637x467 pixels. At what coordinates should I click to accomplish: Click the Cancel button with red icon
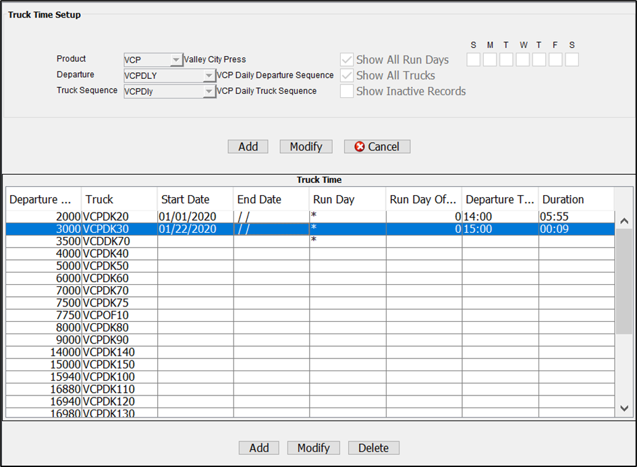377,146
